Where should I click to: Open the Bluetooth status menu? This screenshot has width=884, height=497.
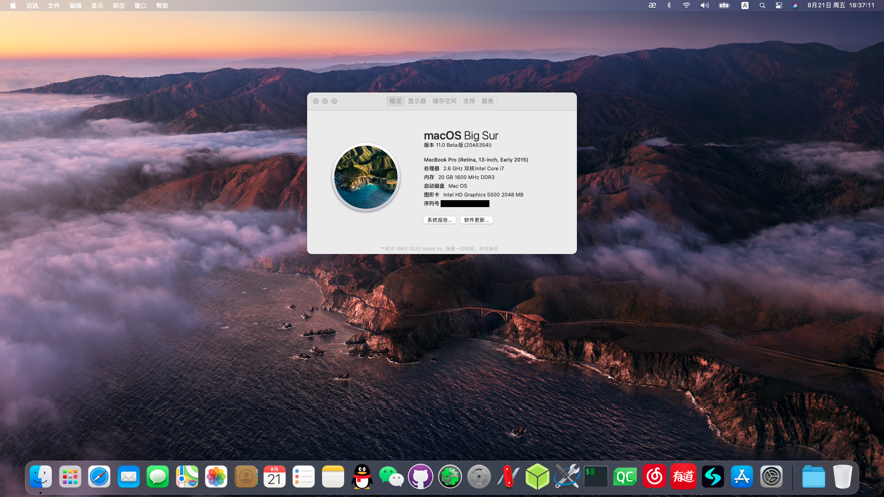669,6
